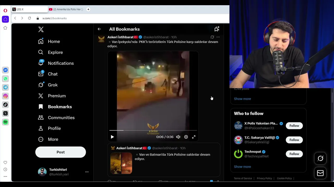The height and width of the screenshot is (187, 334).
Task: Open post more options (three dots)
Action: pyautogui.click(x=218, y=37)
